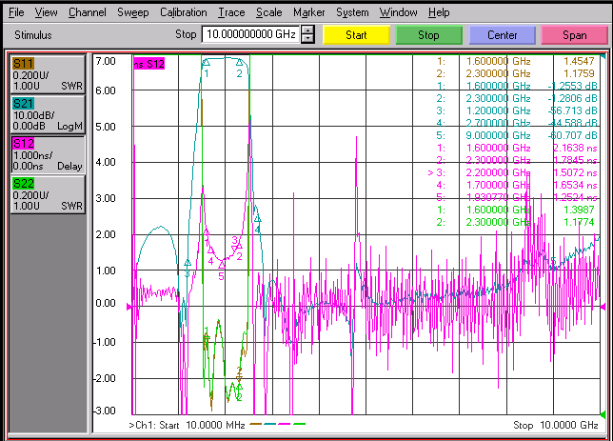Open the Trace menu
Screen dimensions: 613x441
click(231, 12)
